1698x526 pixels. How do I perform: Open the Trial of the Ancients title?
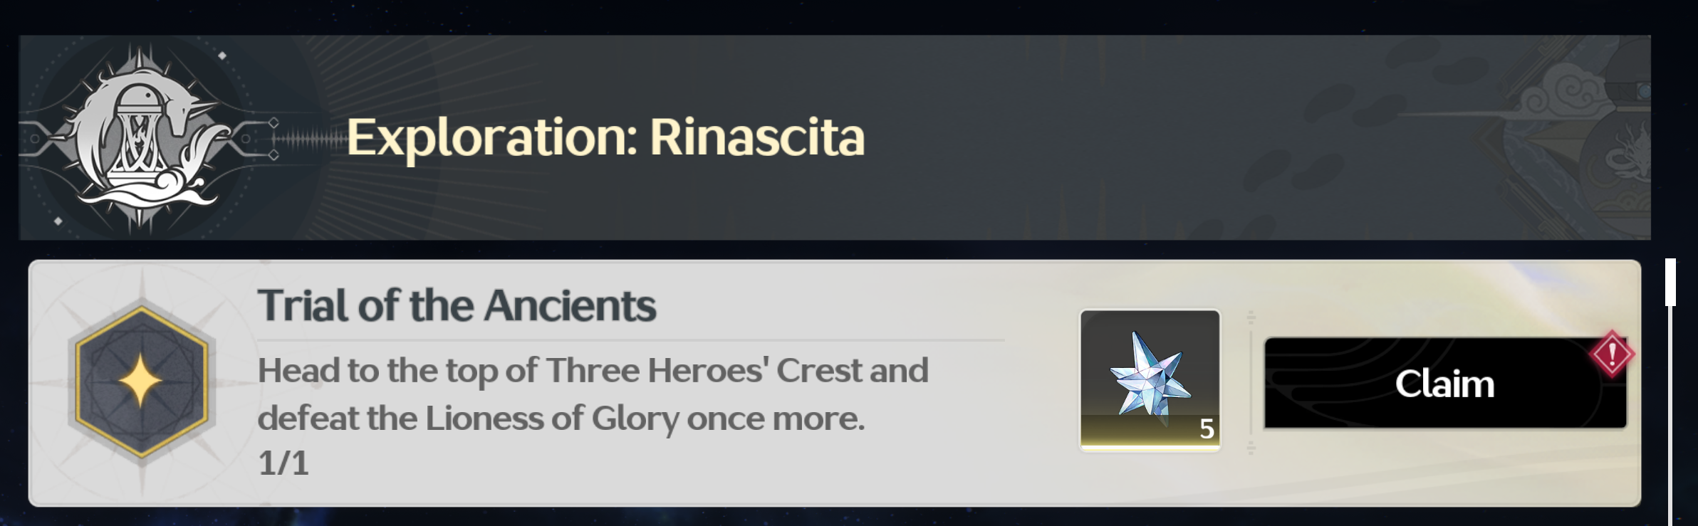pyautogui.click(x=457, y=305)
